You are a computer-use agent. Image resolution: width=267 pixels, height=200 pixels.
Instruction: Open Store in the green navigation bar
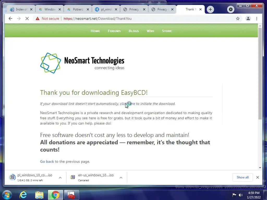[167, 31]
